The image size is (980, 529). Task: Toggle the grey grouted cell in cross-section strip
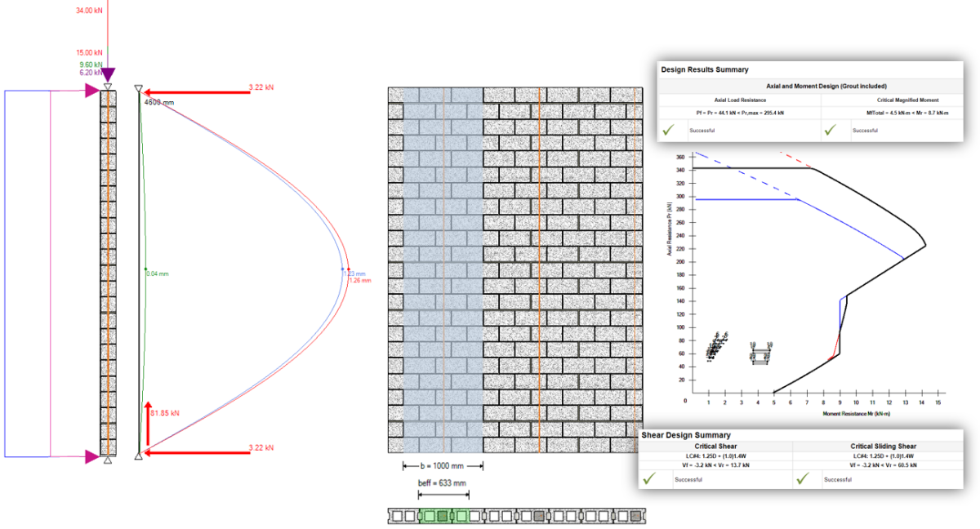[x=539, y=516]
